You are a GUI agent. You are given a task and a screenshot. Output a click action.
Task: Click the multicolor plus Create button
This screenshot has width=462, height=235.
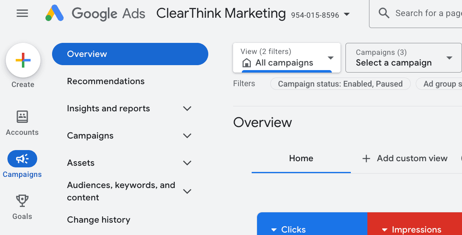(23, 60)
